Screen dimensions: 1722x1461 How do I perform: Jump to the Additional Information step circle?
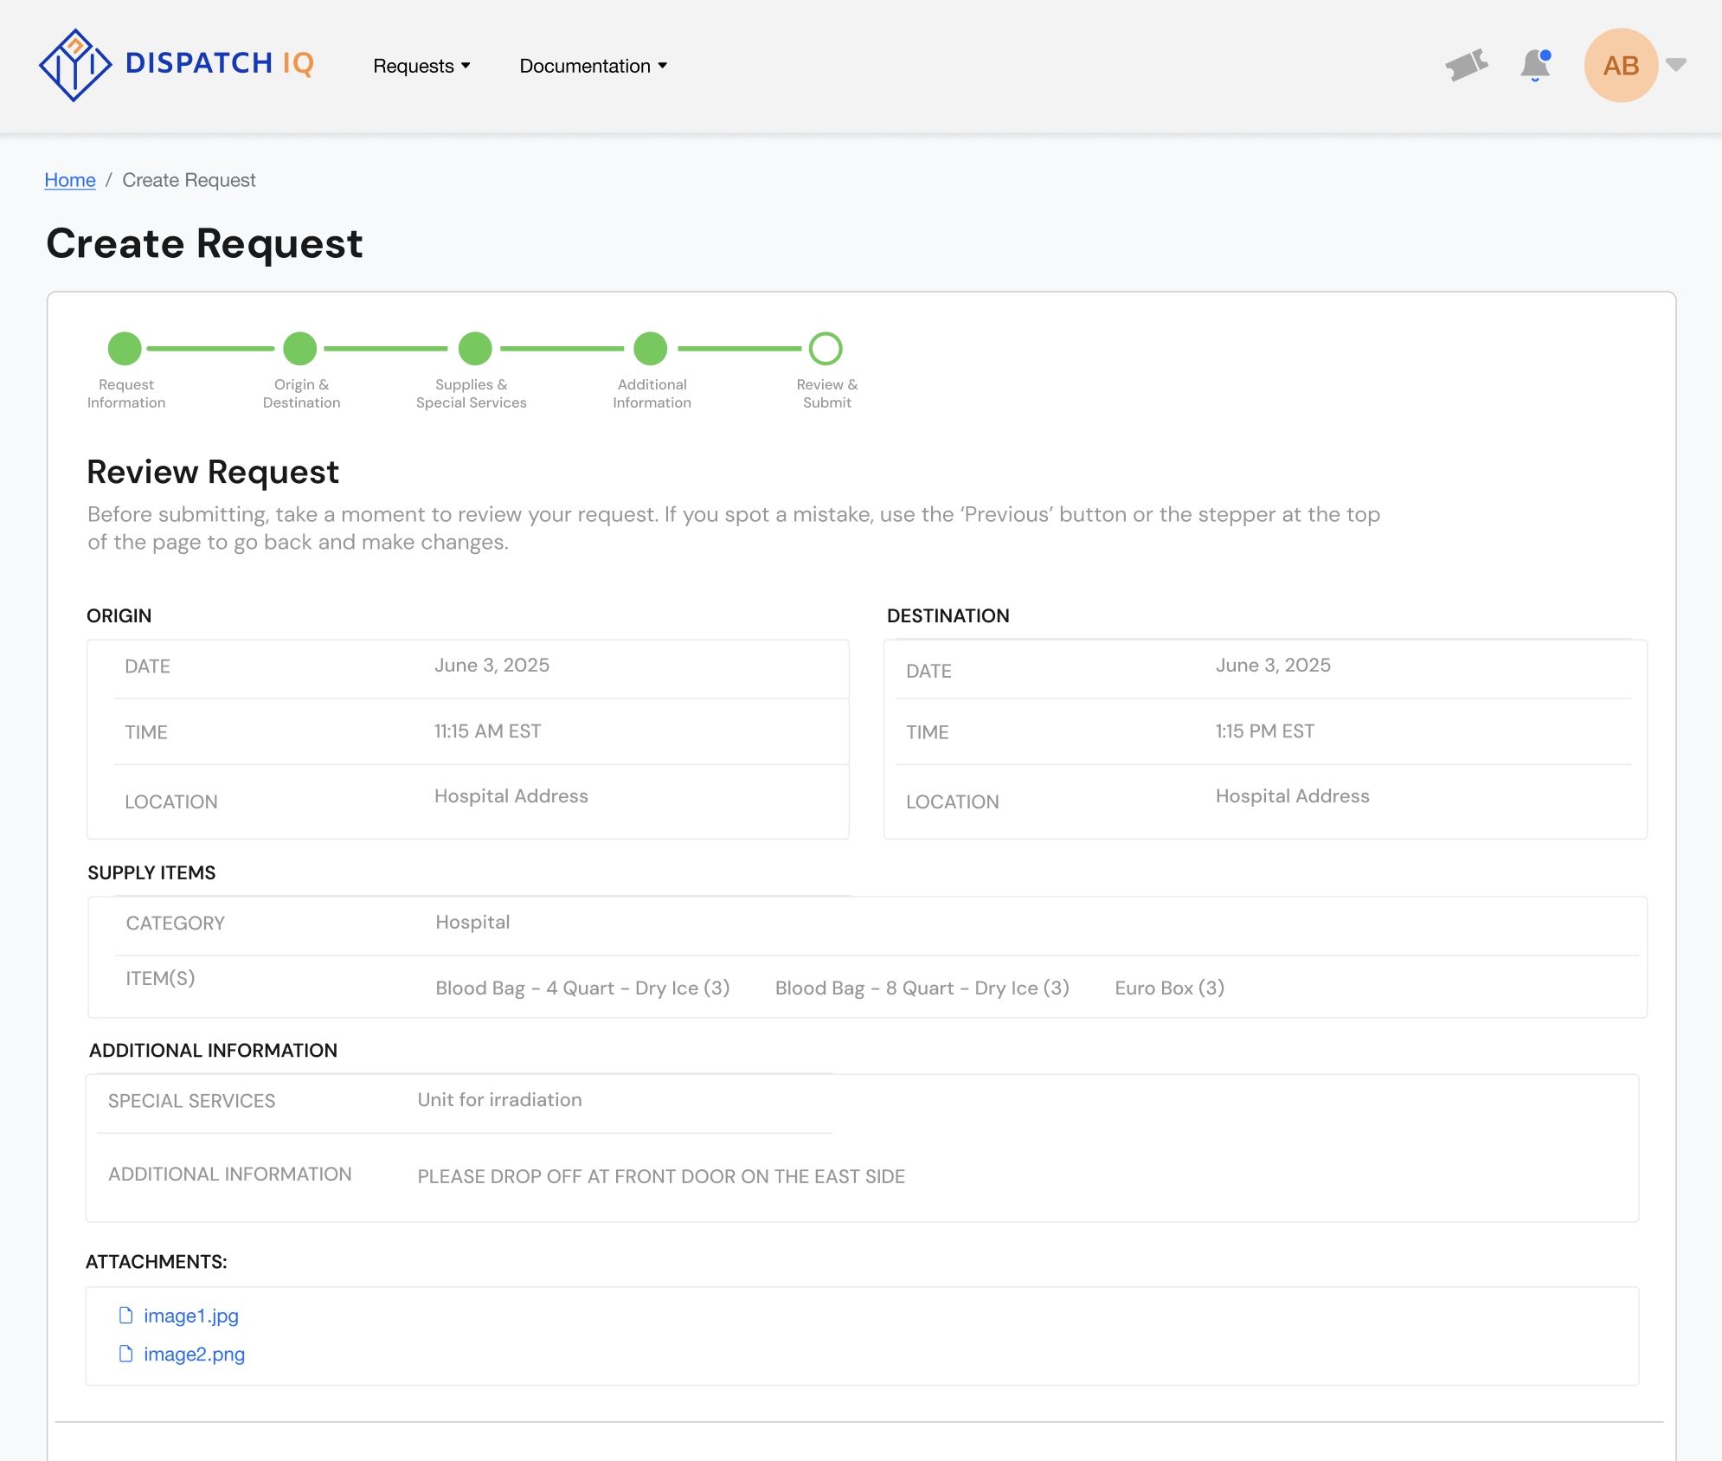pyautogui.click(x=651, y=349)
